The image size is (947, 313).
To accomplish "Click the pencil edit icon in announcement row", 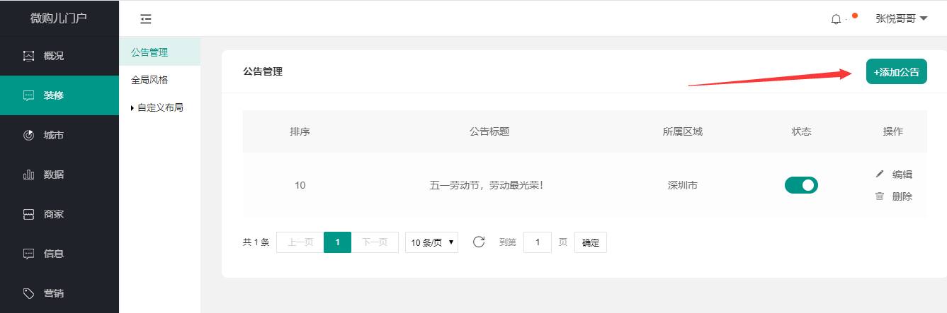I will (x=880, y=174).
